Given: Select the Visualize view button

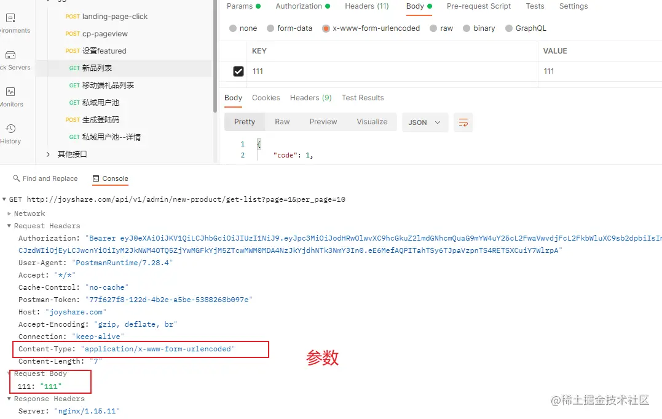Looking at the screenshot, I should coord(372,122).
